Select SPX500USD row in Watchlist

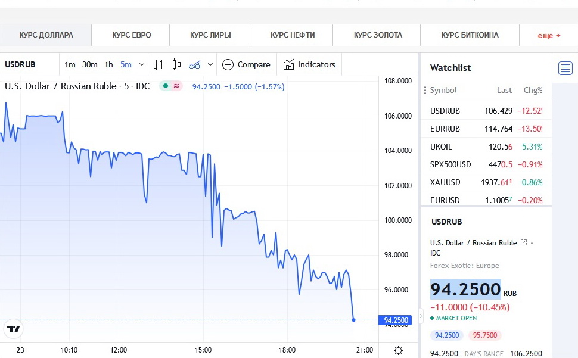pos(486,164)
